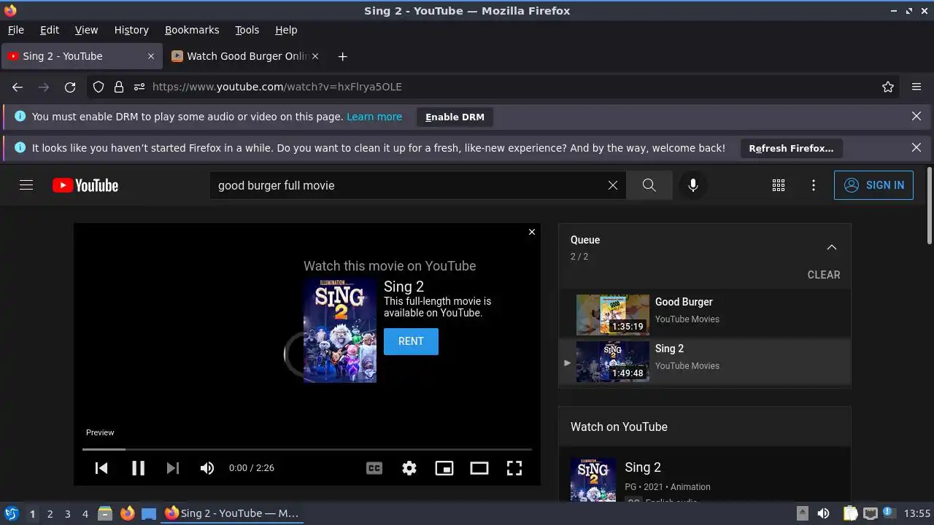The height and width of the screenshot is (525, 934).
Task: Click the blue RENT button
Action: pos(411,341)
